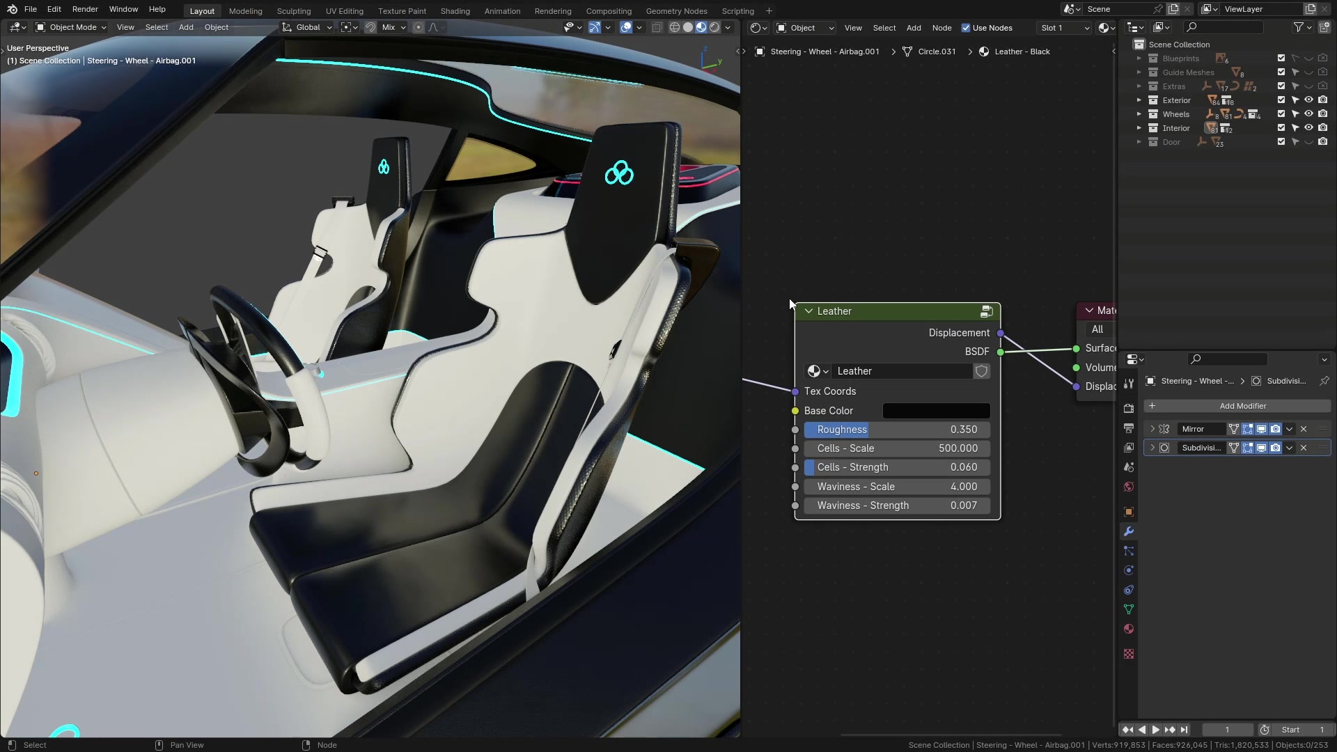Screen dimensions: 1337x752
Task: Select rendered viewport shading
Action: [x=714, y=27]
